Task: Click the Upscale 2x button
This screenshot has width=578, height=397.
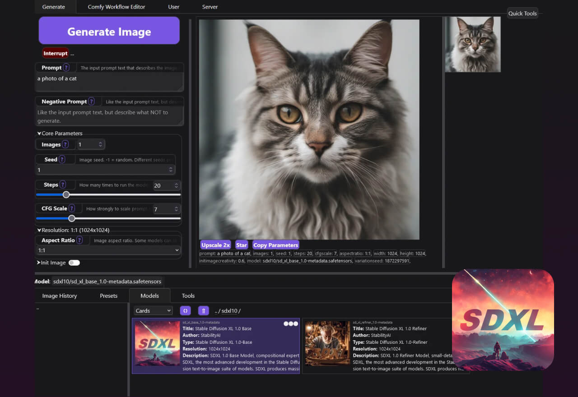Action: [x=215, y=245]
